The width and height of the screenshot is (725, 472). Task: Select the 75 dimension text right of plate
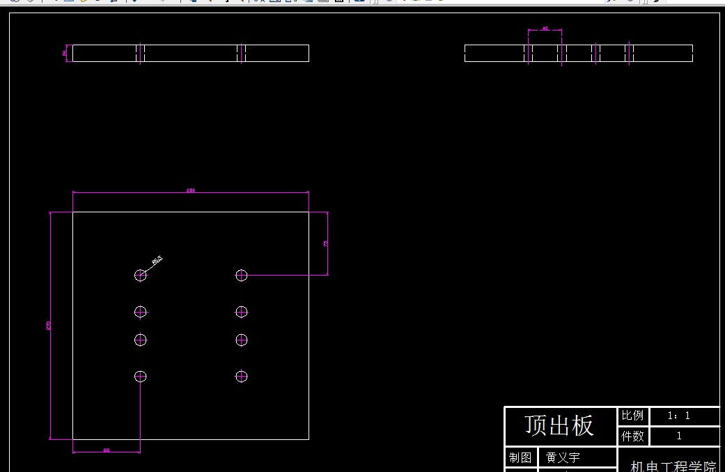click(325, 243)
